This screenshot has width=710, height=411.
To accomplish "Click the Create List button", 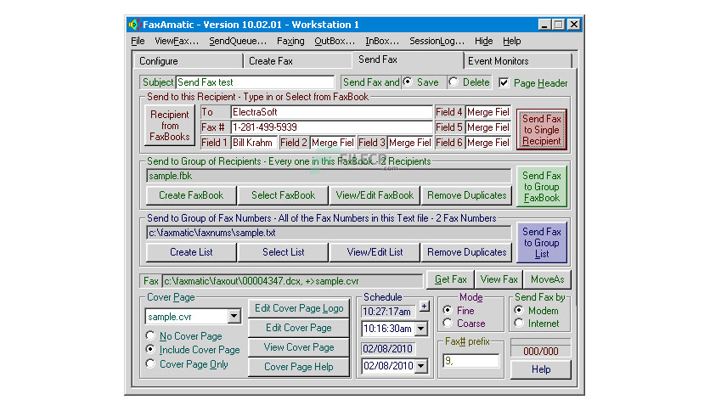I will pos(191,252).
